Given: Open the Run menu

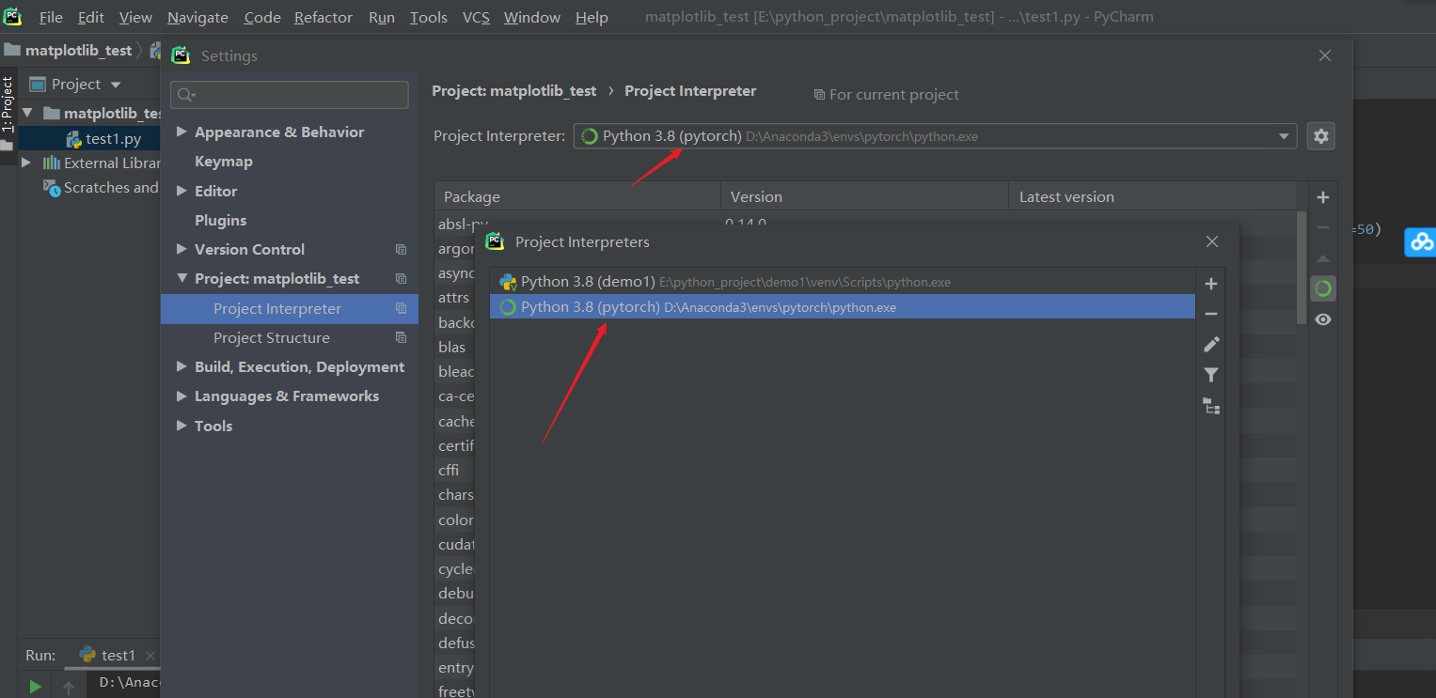Looking at the screenshot, I should (382, 17).
